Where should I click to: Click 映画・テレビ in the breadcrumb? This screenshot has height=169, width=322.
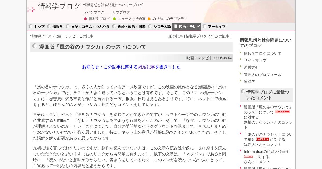tap(65, 36)
